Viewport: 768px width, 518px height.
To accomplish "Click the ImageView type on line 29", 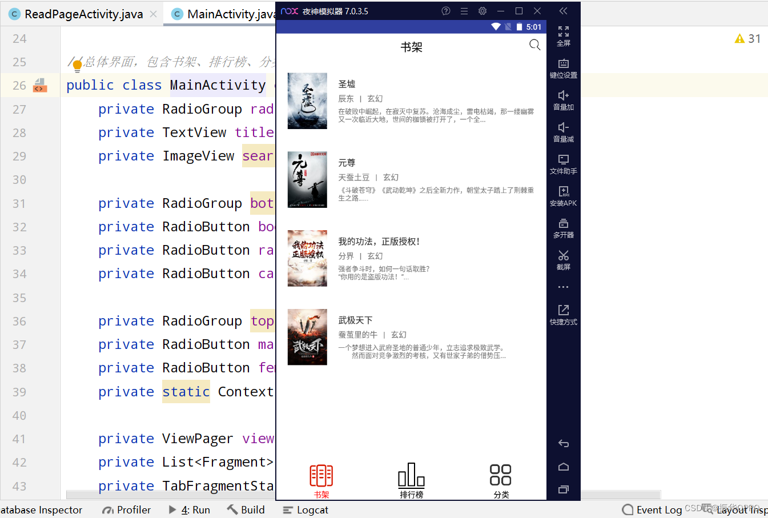I will coord(198,156).
